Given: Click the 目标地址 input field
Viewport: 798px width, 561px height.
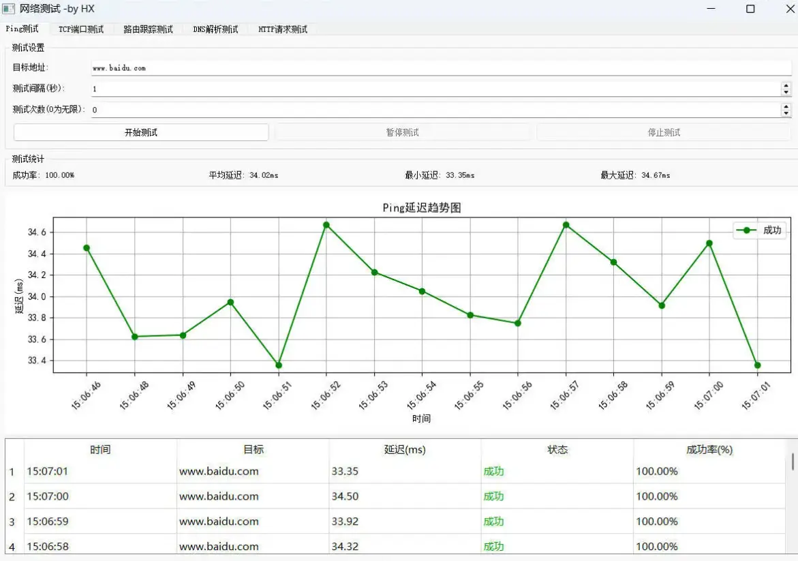Looking at the screenshot, I should point(436,68).
